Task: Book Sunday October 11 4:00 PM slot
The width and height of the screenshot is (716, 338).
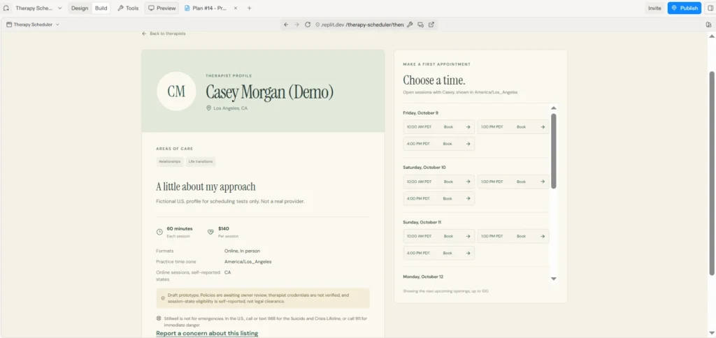Action: [439, 253]
